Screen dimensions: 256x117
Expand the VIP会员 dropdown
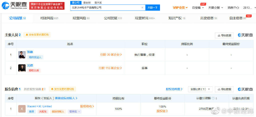[180, 8]
